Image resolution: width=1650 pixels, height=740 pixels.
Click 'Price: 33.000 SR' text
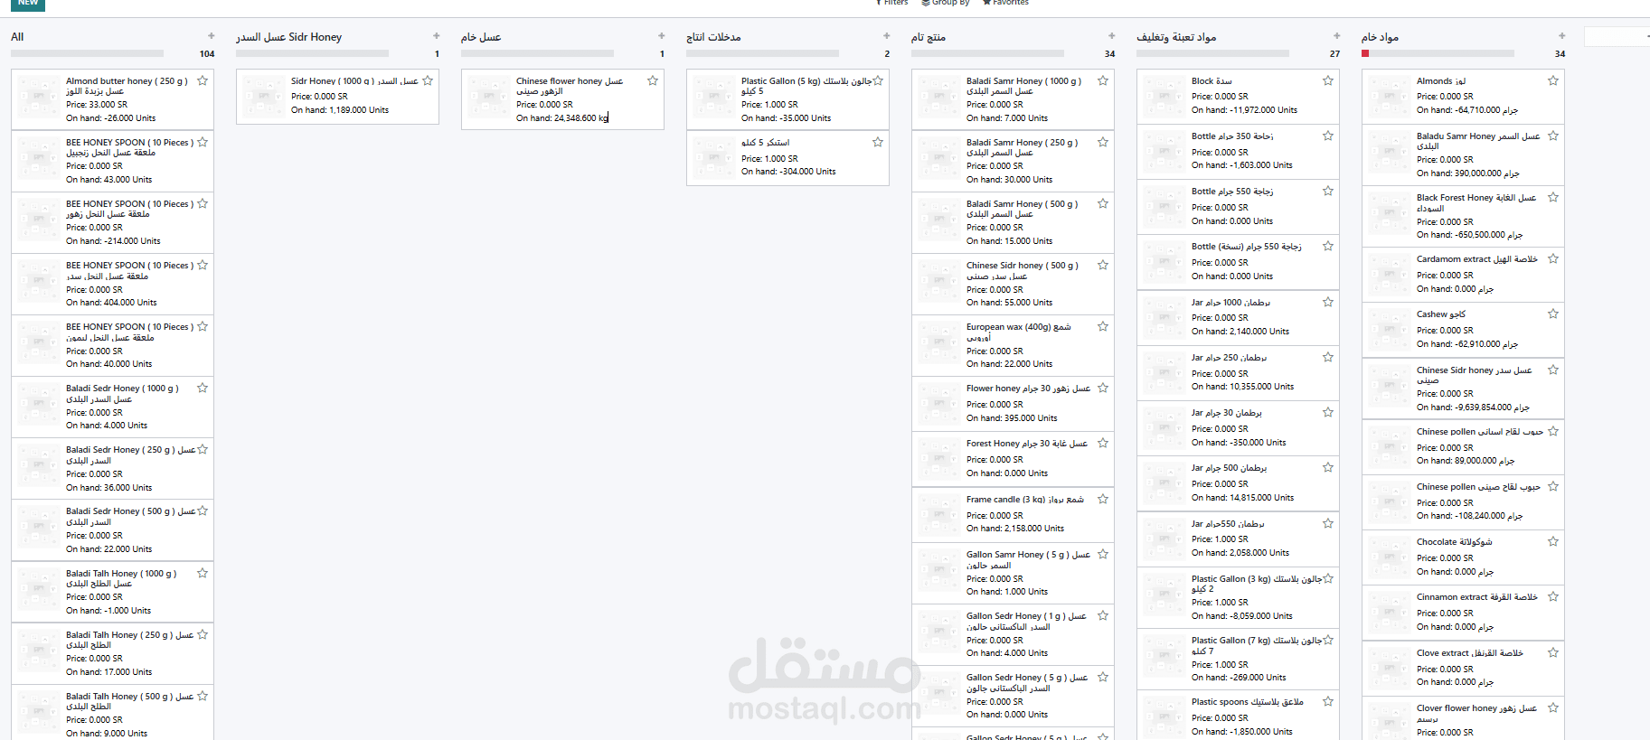[x=97, y=105]
